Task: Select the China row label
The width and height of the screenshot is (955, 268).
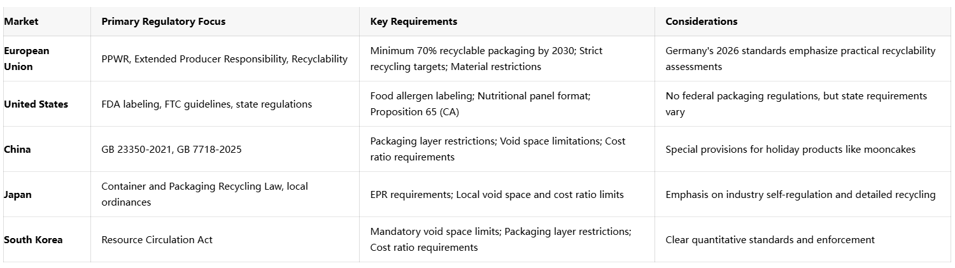Action: pos(17,150)
